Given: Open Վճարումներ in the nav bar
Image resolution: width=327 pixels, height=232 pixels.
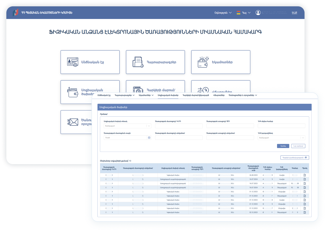Looking at the screenshot, I should pyautogui.click(x=219, y=95).
